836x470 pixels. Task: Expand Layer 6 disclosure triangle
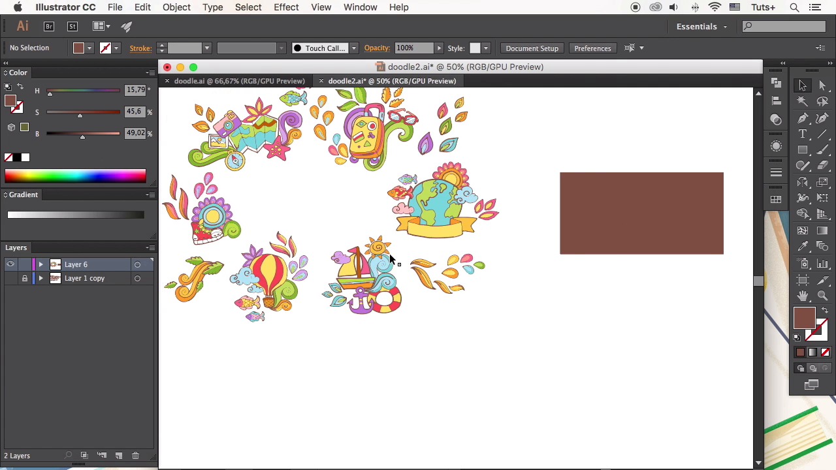click(x=40, y=264)
